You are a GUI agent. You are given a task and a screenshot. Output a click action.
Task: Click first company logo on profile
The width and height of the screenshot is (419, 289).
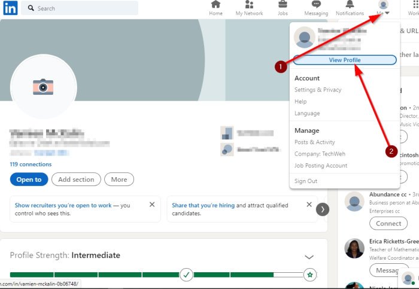pos(227,133)
